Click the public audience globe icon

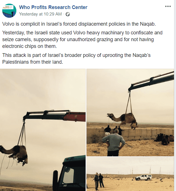(68, 14)
